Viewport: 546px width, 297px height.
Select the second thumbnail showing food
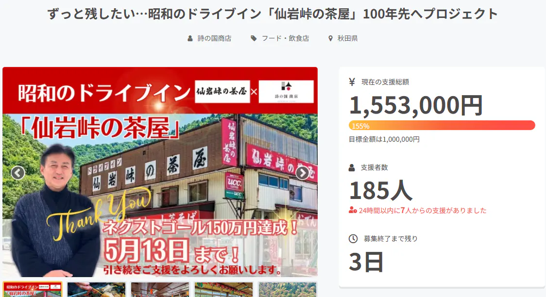point(96,289)
